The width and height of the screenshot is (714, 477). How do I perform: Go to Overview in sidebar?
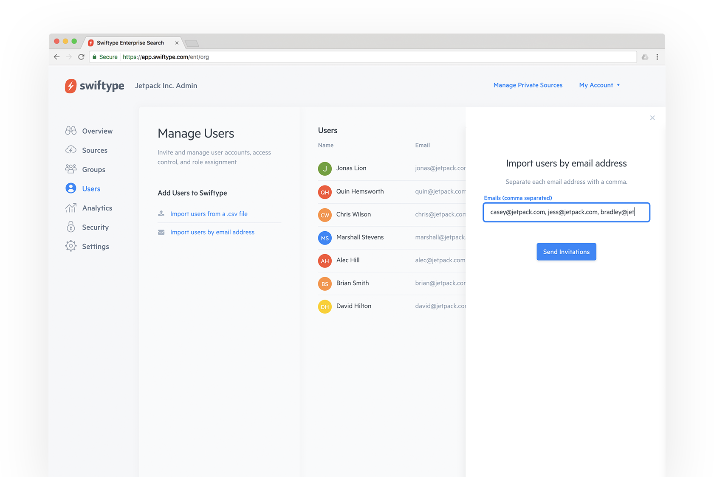(x=97, y=131)
